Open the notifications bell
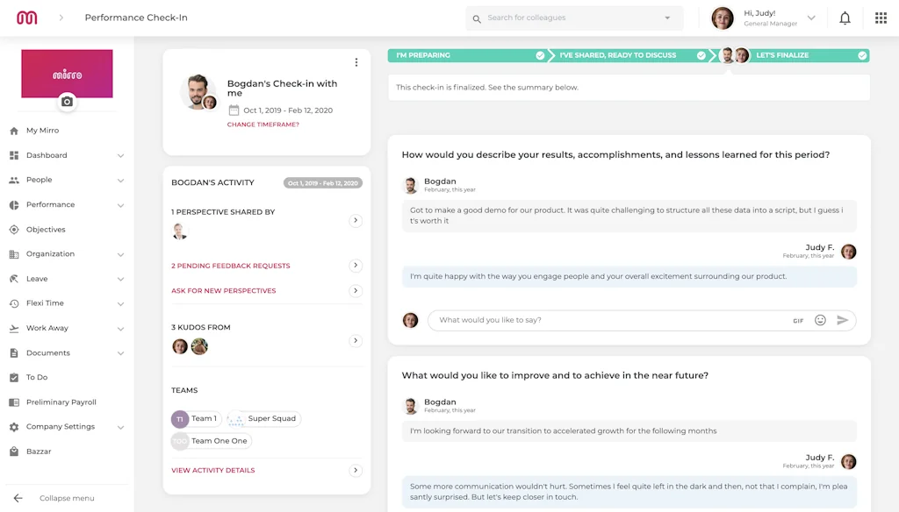 (x=845, y=17)
